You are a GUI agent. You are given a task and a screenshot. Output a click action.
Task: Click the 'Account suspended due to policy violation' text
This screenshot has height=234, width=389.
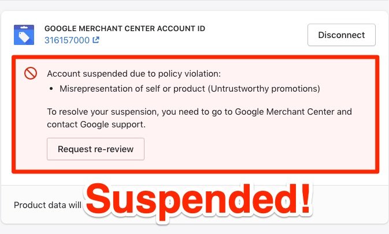click(134, 74)
